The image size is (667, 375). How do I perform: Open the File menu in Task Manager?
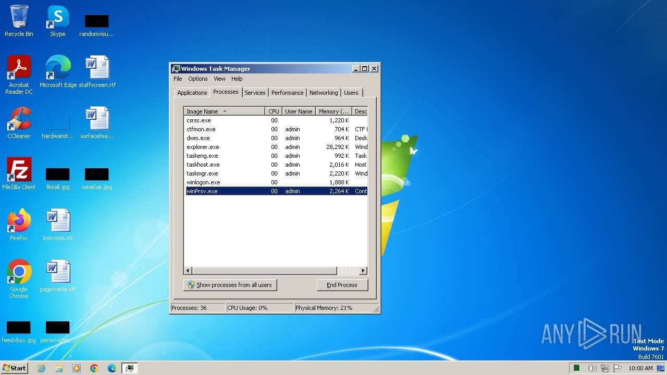[x=178, y=79]
